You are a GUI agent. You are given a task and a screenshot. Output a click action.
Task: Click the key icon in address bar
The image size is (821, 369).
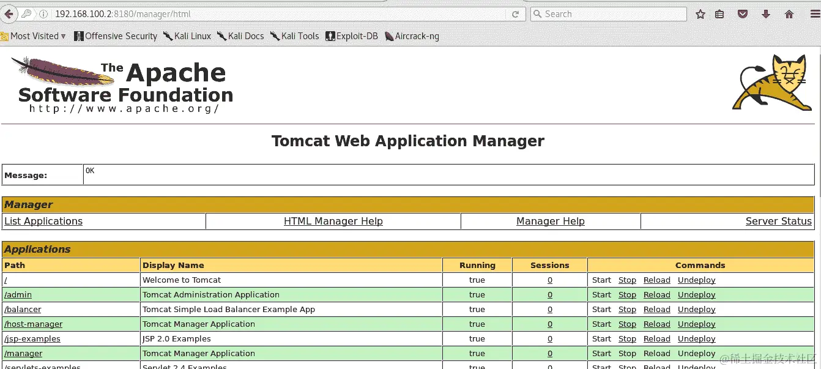(27, 14)
